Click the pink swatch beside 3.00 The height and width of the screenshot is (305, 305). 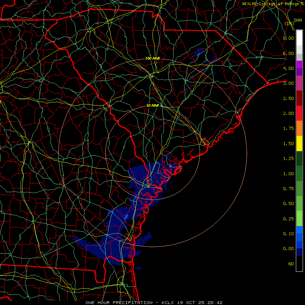click(299, 83)
